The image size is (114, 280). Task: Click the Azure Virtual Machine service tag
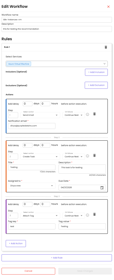point(19,64)
